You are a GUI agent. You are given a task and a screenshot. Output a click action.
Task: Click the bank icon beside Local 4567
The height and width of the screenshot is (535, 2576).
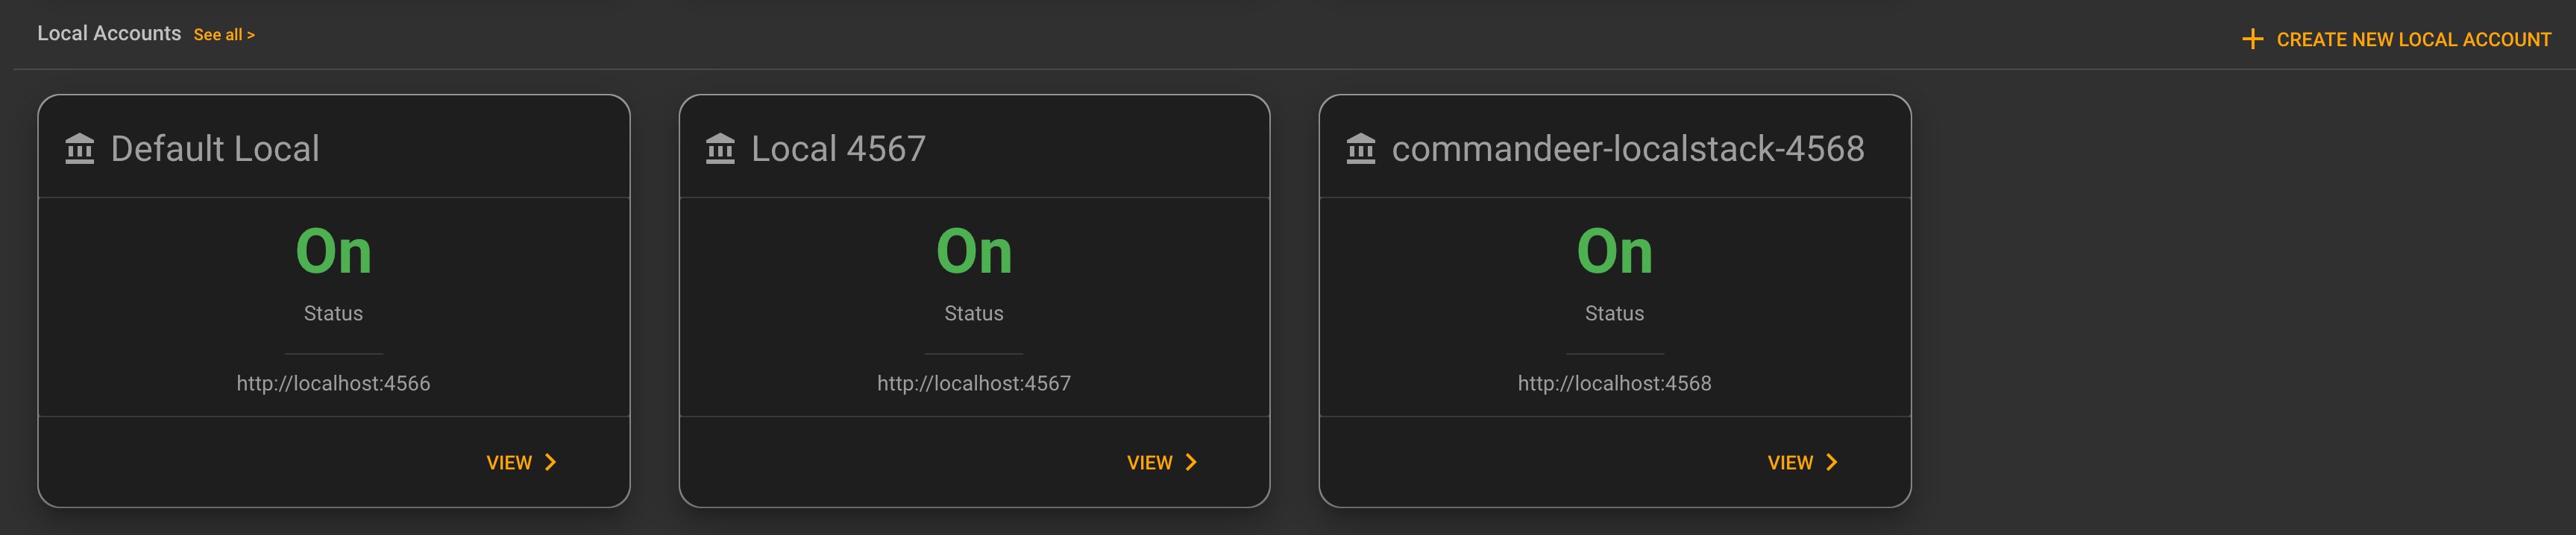720,149
